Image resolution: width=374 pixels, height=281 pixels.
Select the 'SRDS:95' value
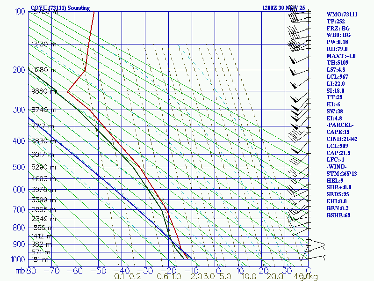338,194
